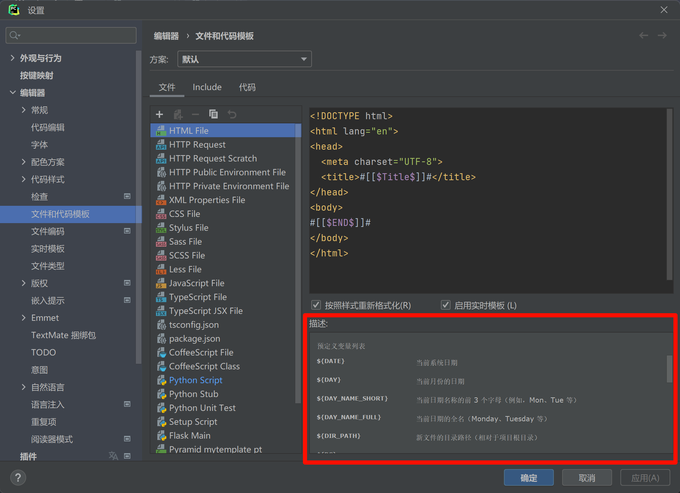The image size is (680, 493).
Task: Click the 取消 button
Action: 586,478
